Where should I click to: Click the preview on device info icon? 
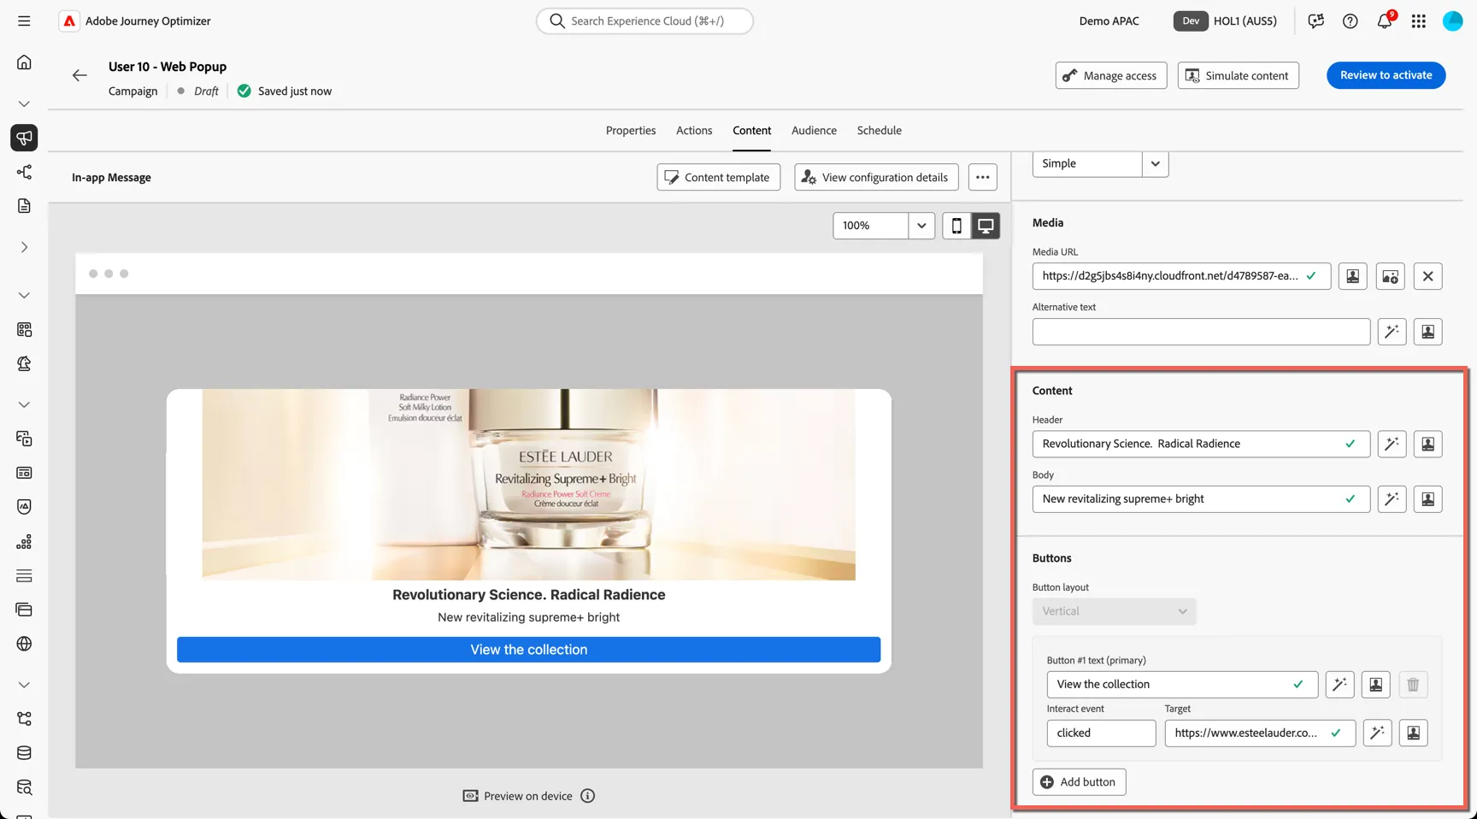point(587,796)
